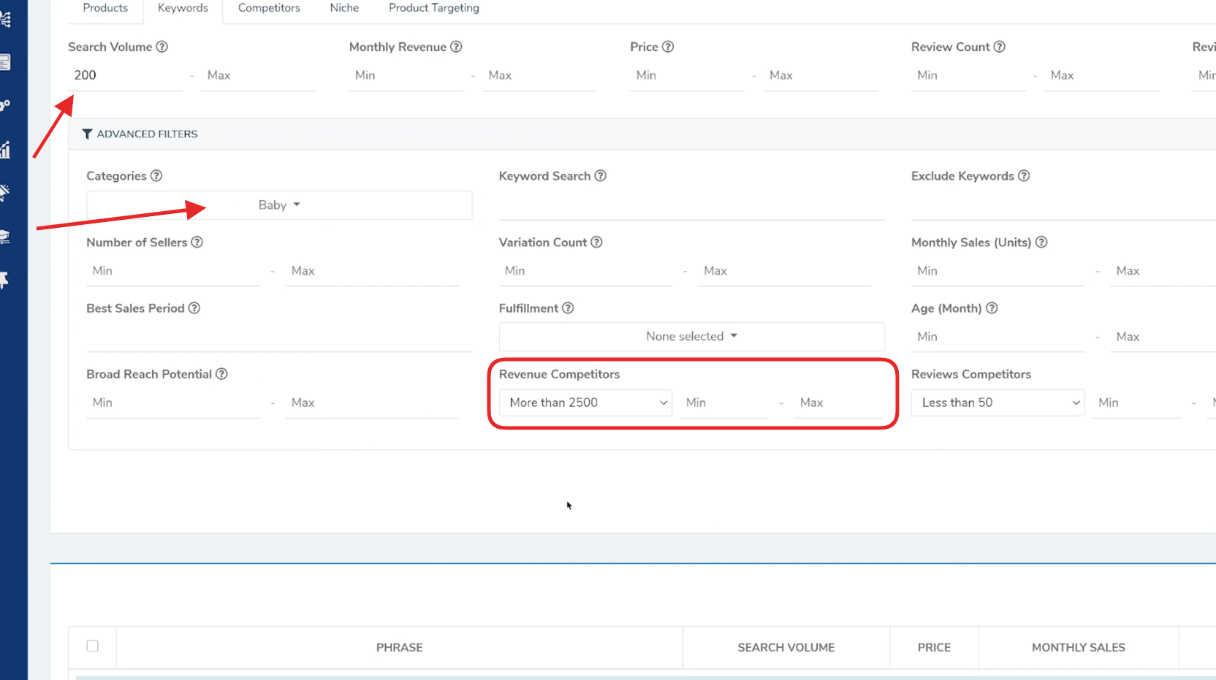
Task: Click the Exclude Keywords help icon
Action: tap(1024, 176)
